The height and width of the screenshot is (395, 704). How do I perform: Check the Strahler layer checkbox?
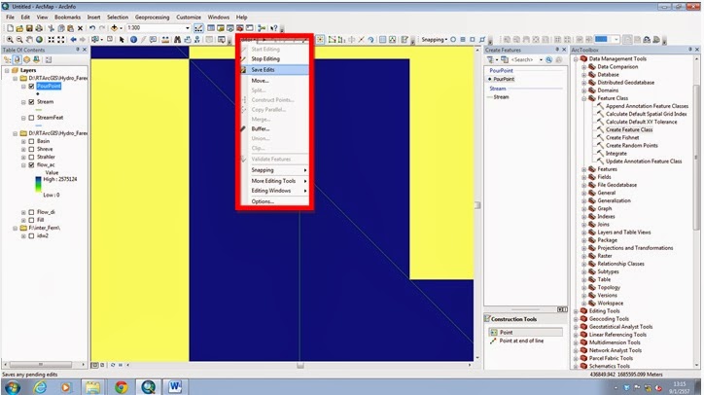[x=31, y=157]
